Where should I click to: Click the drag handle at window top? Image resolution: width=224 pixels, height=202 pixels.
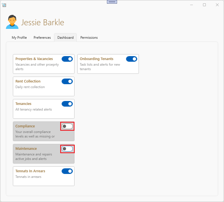(x=112, y=2)
